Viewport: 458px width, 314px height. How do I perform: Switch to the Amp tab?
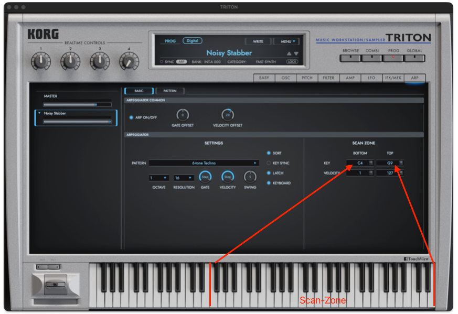[x=350, y=78]
